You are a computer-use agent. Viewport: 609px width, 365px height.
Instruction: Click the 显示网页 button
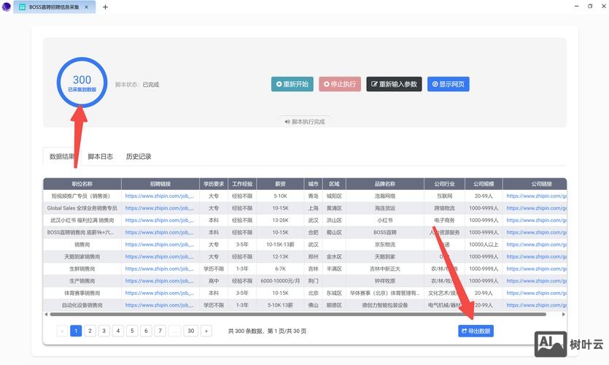(x=448, y=84)
